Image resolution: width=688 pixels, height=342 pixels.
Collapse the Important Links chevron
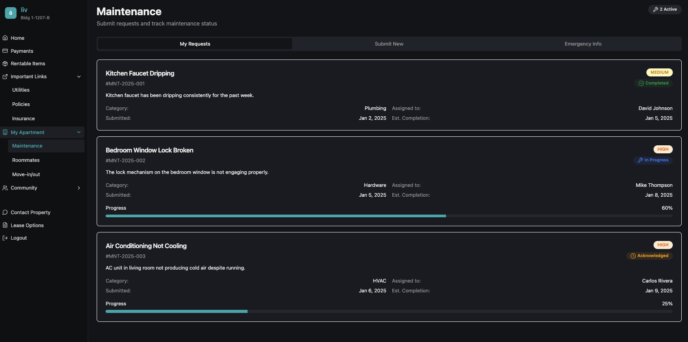click(x=79, y=76)
